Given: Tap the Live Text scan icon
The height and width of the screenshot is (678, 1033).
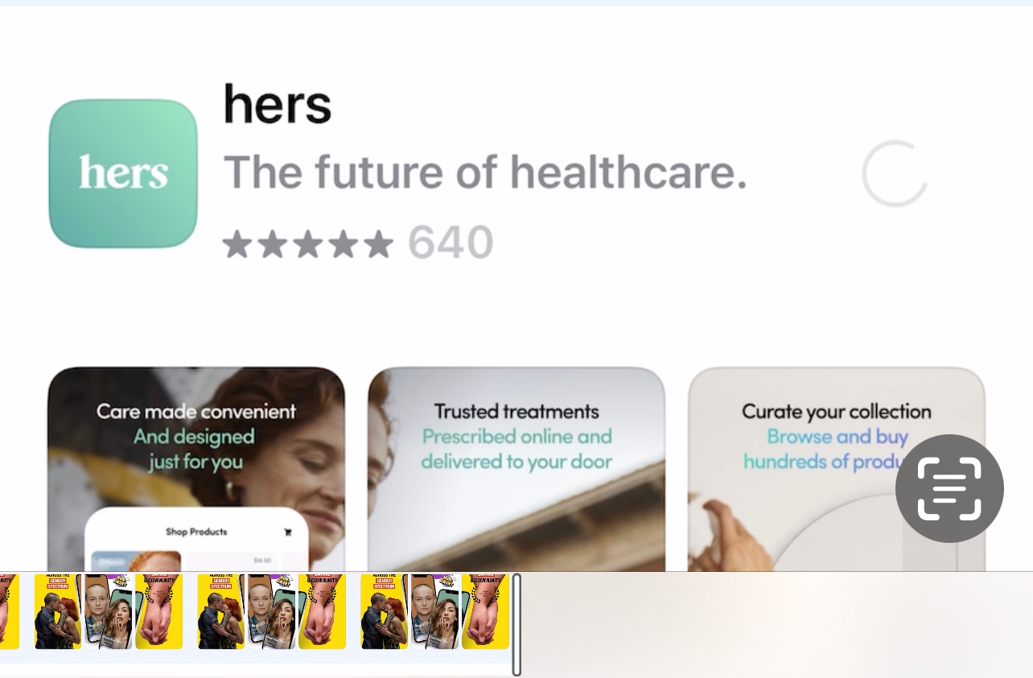Looking at the screenshot, I should [949, 488].
